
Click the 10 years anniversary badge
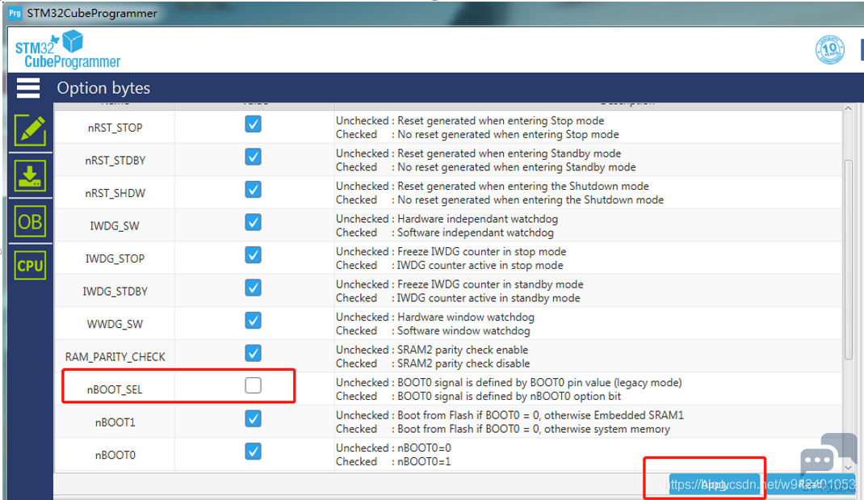click(830, 49)
